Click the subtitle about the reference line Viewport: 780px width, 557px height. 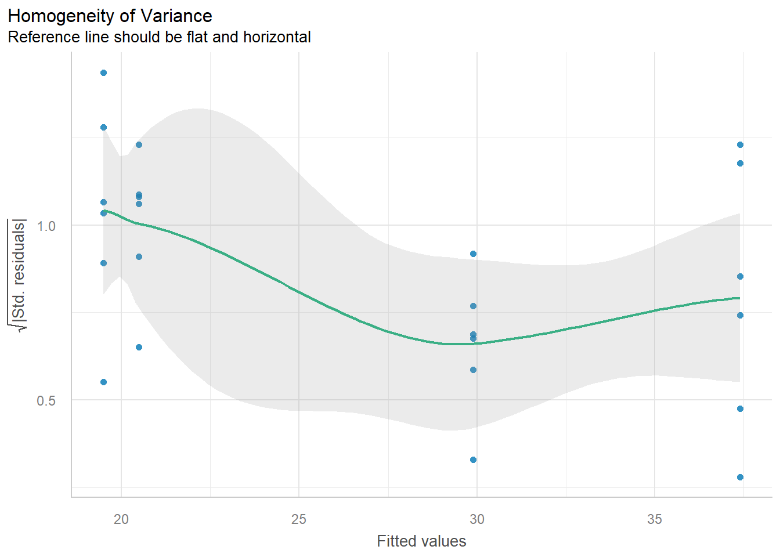[x=159, y=37]
